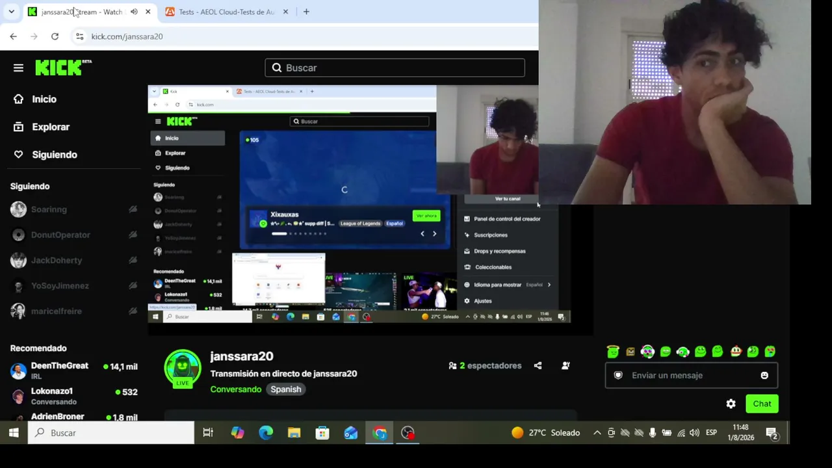Viewport: 832px width, 468px height.
Task: Open Explorar in Kick sidebar
Action: 51,127
